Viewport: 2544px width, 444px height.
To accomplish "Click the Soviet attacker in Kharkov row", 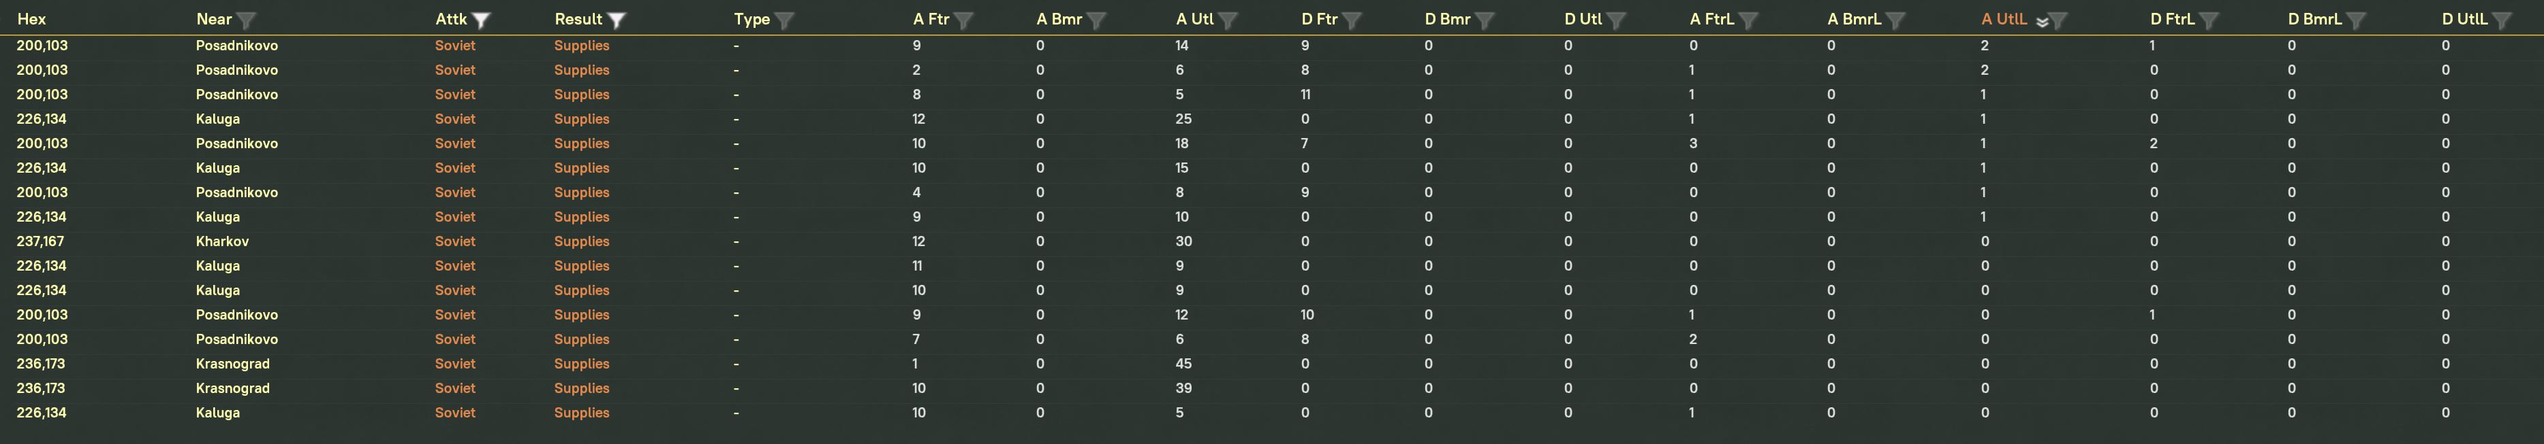I will tap(455, 242).
